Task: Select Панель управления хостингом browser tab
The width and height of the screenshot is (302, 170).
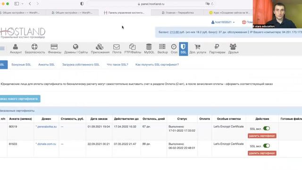Action: 125,13
